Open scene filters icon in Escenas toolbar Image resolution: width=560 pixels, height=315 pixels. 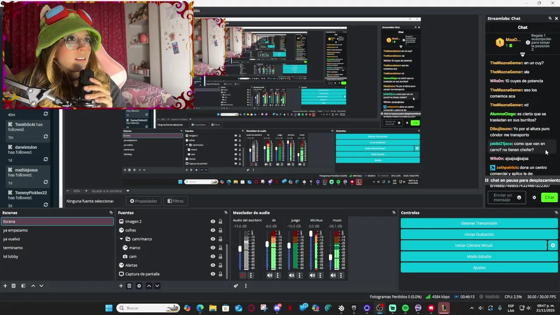pyautogui.click(x=23, y=286)
